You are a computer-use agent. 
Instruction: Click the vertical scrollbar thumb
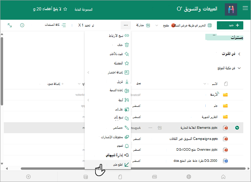coord(2,71)
